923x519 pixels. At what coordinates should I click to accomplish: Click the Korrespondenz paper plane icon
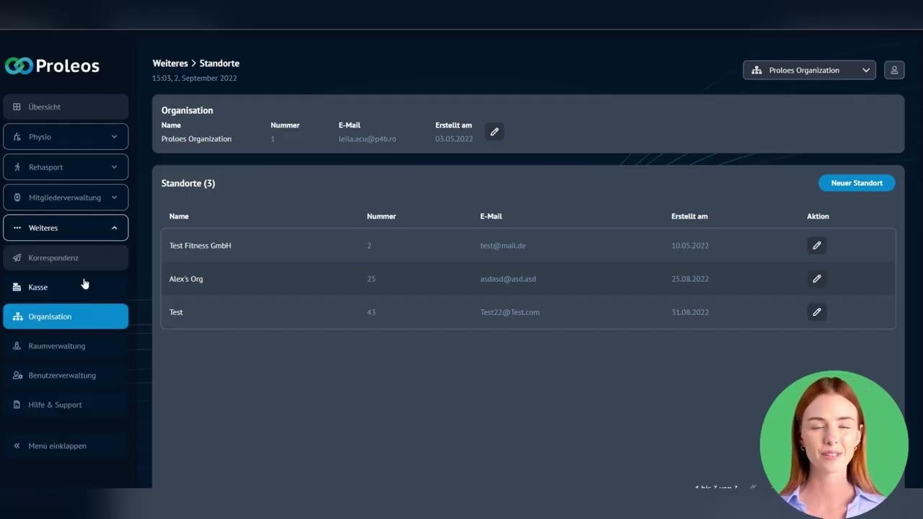[17, 257]
